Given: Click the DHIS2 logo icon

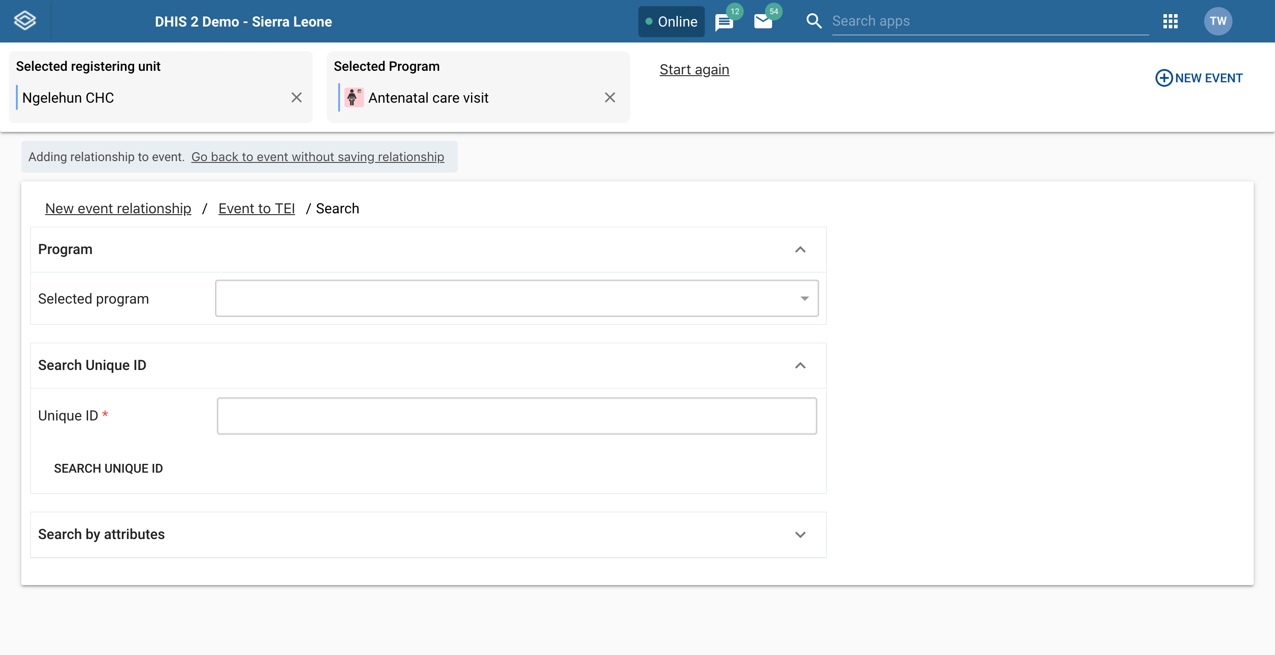Looking at the screenshot, I should 25,21.
